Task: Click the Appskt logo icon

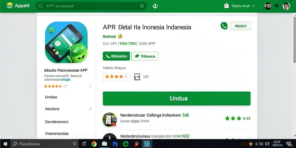Action: tap(10, 6)
